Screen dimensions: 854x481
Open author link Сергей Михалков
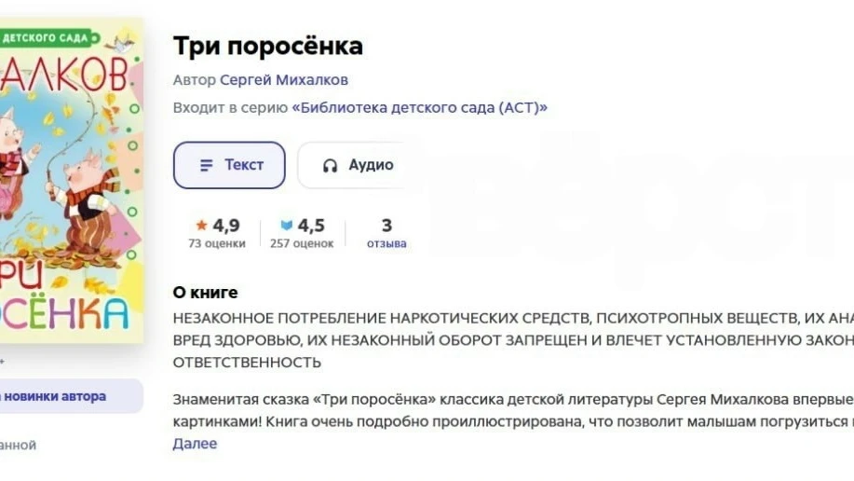click(284, 79)
